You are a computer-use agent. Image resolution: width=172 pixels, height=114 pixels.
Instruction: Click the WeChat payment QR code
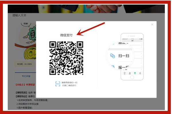coord(66,58)
